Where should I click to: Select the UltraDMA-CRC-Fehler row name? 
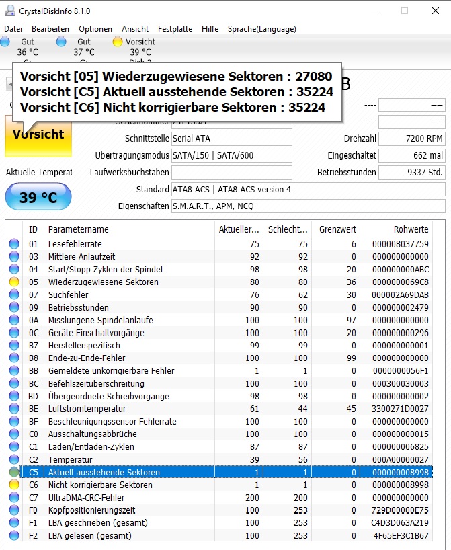(x=86, y=498)
